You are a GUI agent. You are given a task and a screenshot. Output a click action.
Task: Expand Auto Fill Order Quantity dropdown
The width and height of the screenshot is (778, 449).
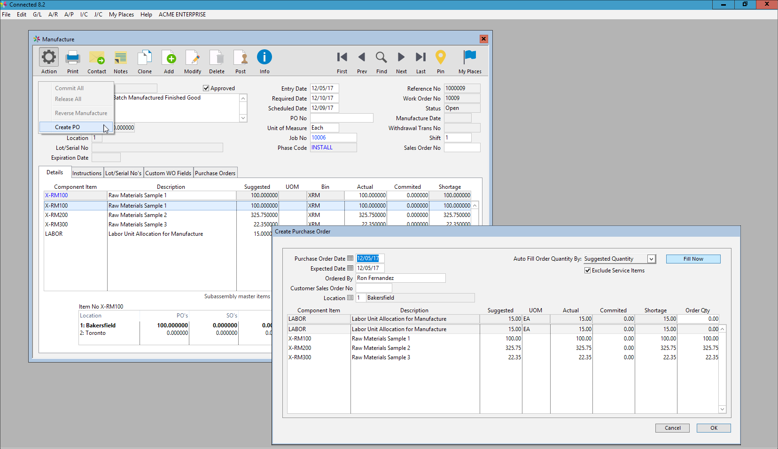(x=651, y=259)
